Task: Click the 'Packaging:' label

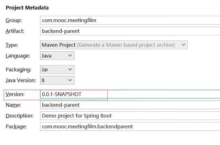Action: (x=18, y=70)
